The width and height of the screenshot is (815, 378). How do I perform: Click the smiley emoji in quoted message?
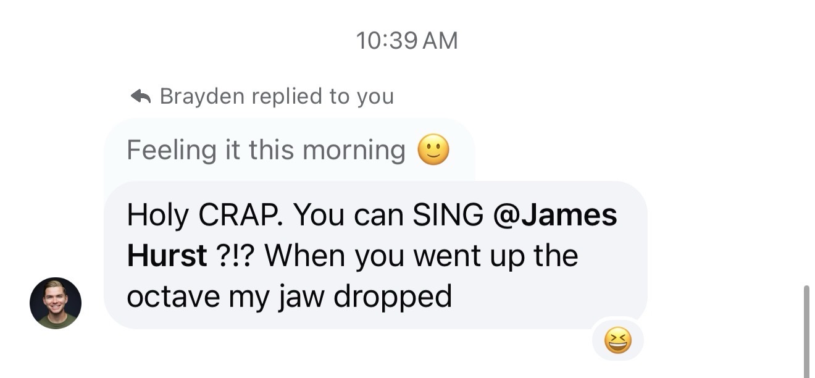click(x=433, y=150)
